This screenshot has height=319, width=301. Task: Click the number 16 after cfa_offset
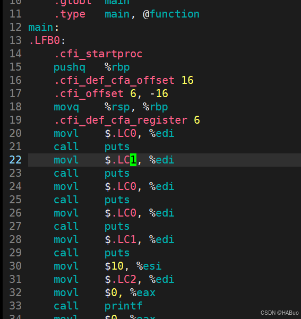point(187,80)
